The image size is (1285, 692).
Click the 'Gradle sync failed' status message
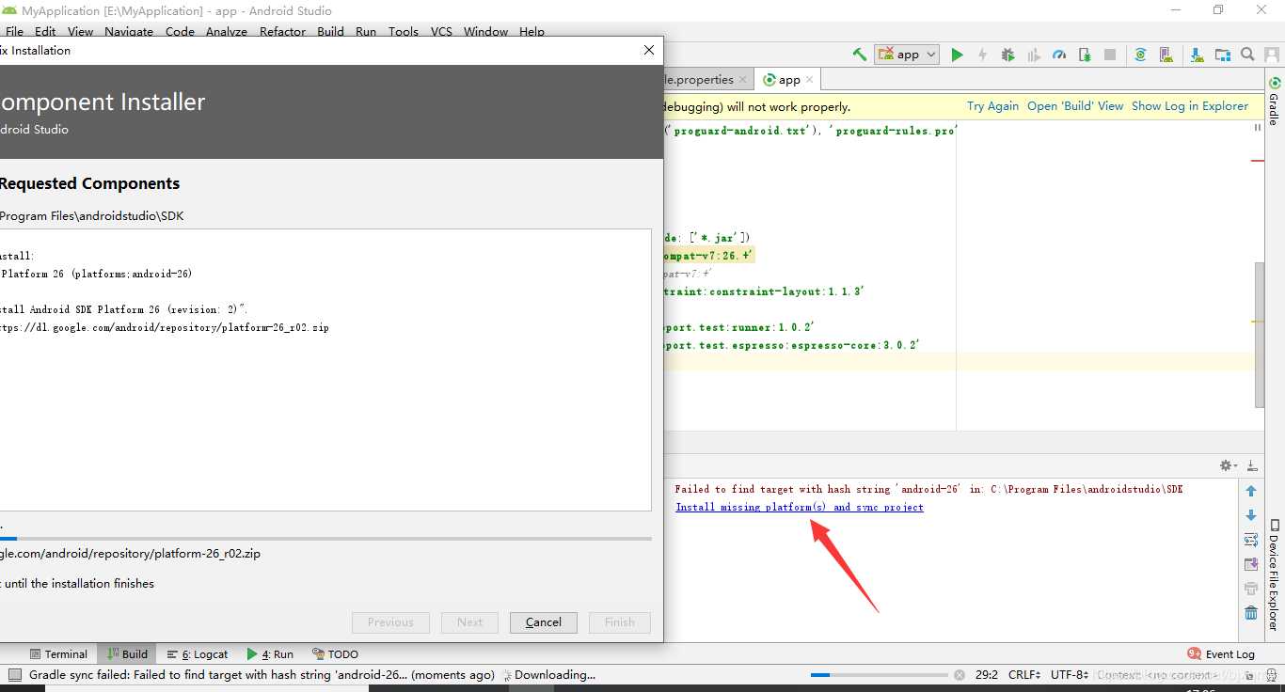262,674
